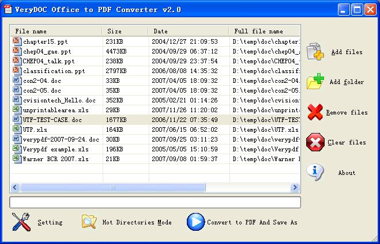Click the PowerPoint icon beside chep04_gae.ppt
Image resolution: width=380 pixels, height=244 pixels.
(x=17, y=51)
